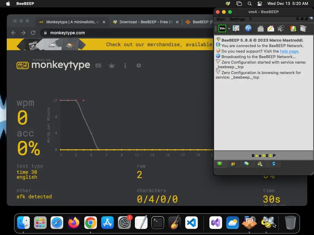Open Terminal from the dock

158,223
